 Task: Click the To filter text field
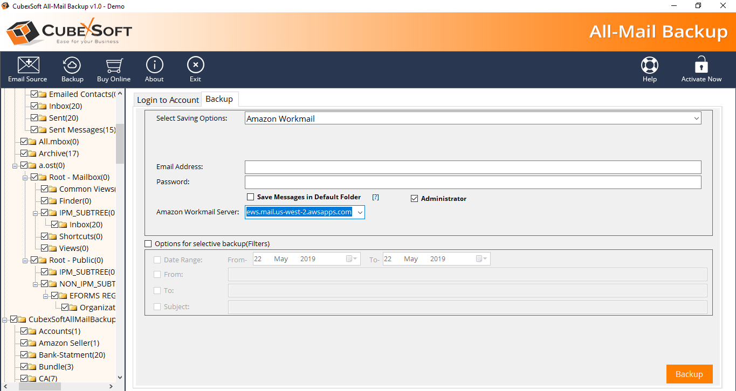[467, 291]
